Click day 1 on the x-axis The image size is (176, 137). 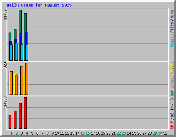pos(11,133)
